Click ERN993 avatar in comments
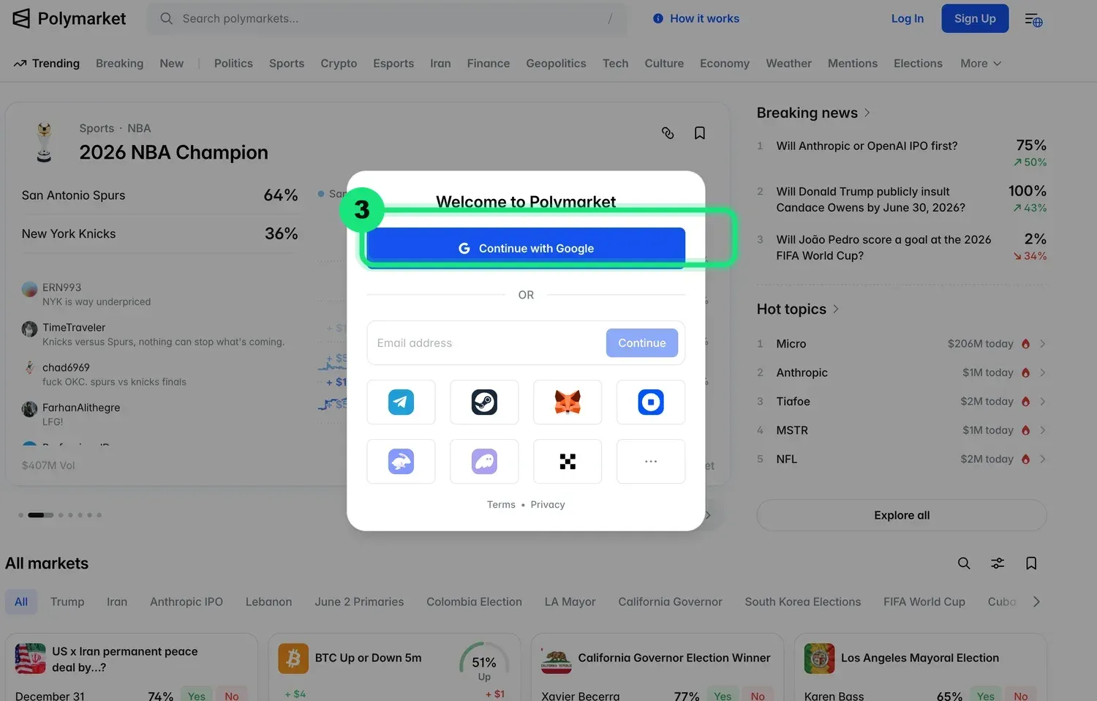1097x701 pixels. [x=29, y=289]
